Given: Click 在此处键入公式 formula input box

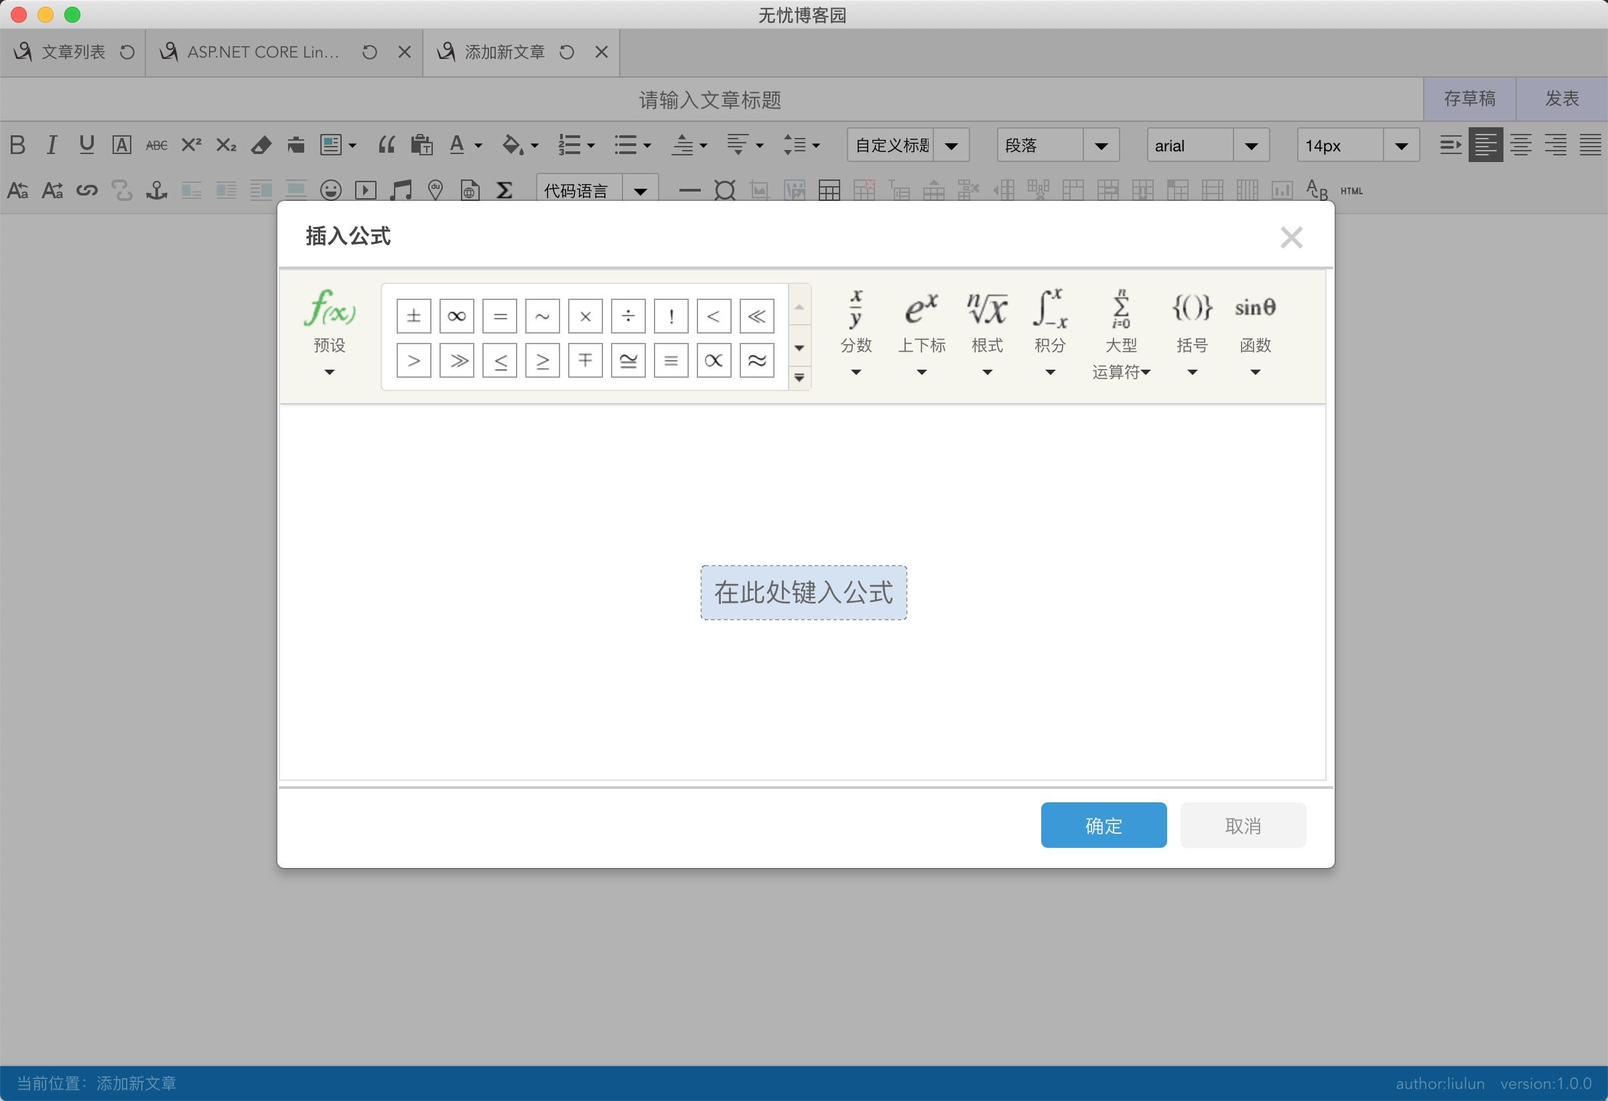Looking at the screenshot, I should [x=803, y=593].
